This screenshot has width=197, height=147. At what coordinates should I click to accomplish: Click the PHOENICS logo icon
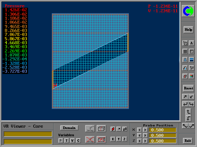tap(188, 11)
